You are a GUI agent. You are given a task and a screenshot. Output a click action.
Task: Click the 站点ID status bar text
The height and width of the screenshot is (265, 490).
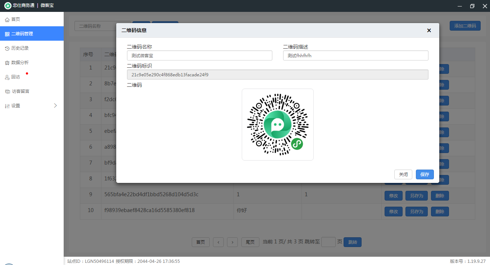click(x=91, y=261)
